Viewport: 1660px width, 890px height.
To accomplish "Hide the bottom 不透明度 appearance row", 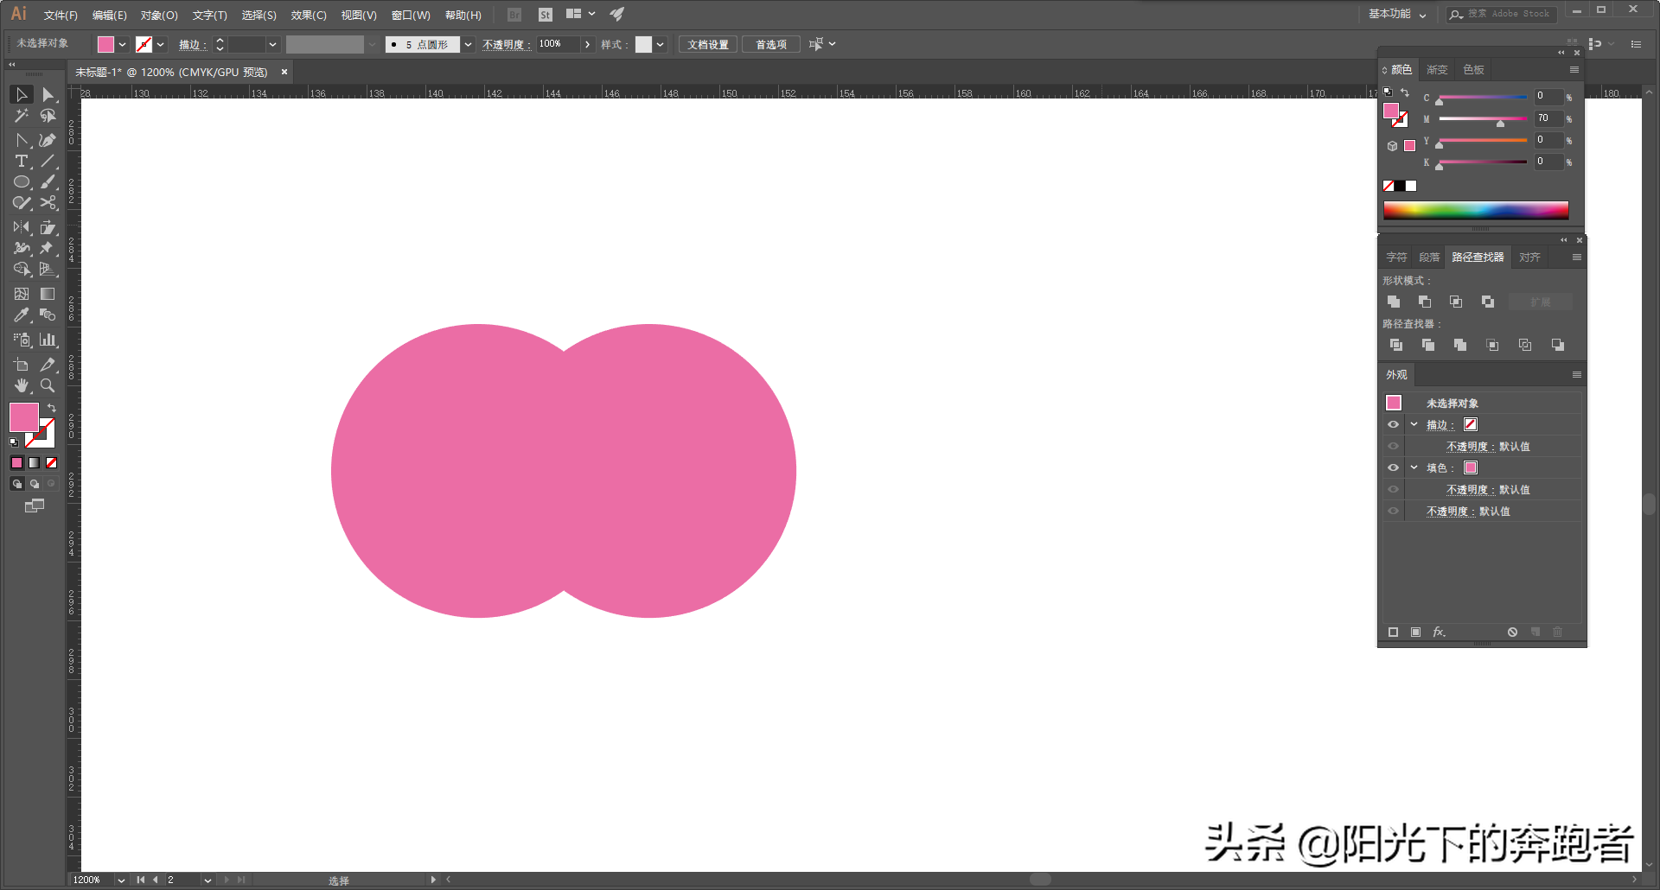I will [1393, 512].
